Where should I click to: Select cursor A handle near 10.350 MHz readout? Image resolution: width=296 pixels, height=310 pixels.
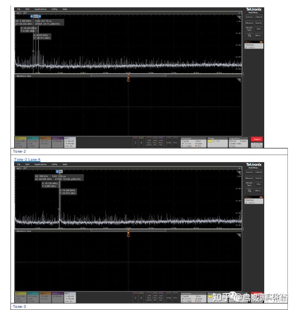[x=40, y=16]
